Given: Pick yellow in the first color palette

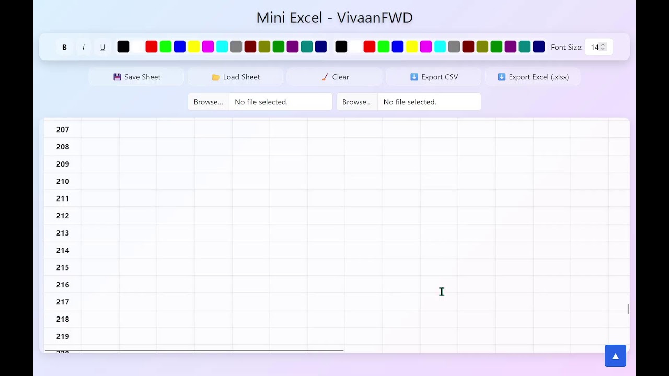Looking at the screenshot, I should pos(194,47).
